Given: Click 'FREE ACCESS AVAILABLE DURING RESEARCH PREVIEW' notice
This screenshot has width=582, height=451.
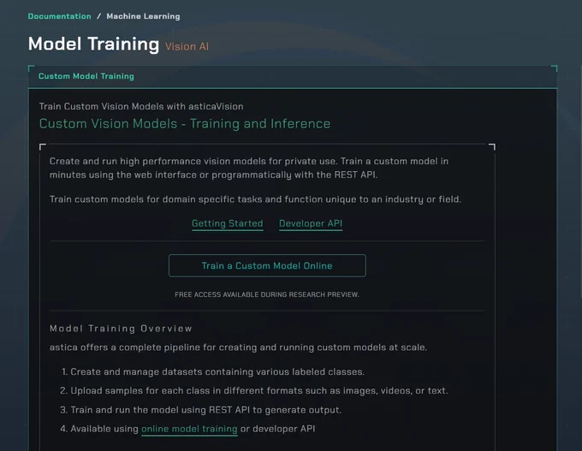Looking at the screenshot, I should click(x=267, y=294).
